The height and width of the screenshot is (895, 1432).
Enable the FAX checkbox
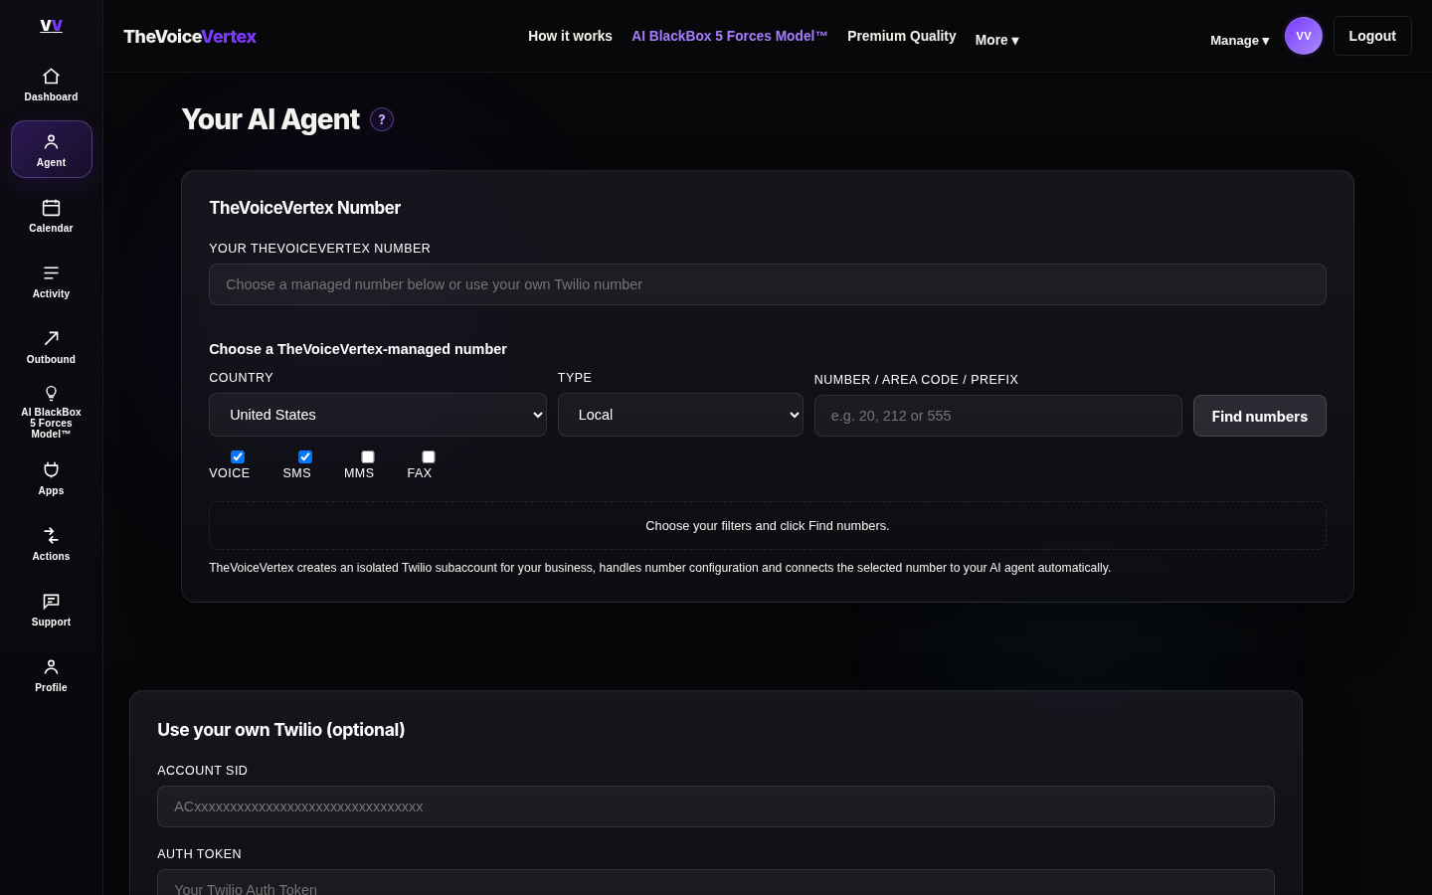(x=429, y=457)
